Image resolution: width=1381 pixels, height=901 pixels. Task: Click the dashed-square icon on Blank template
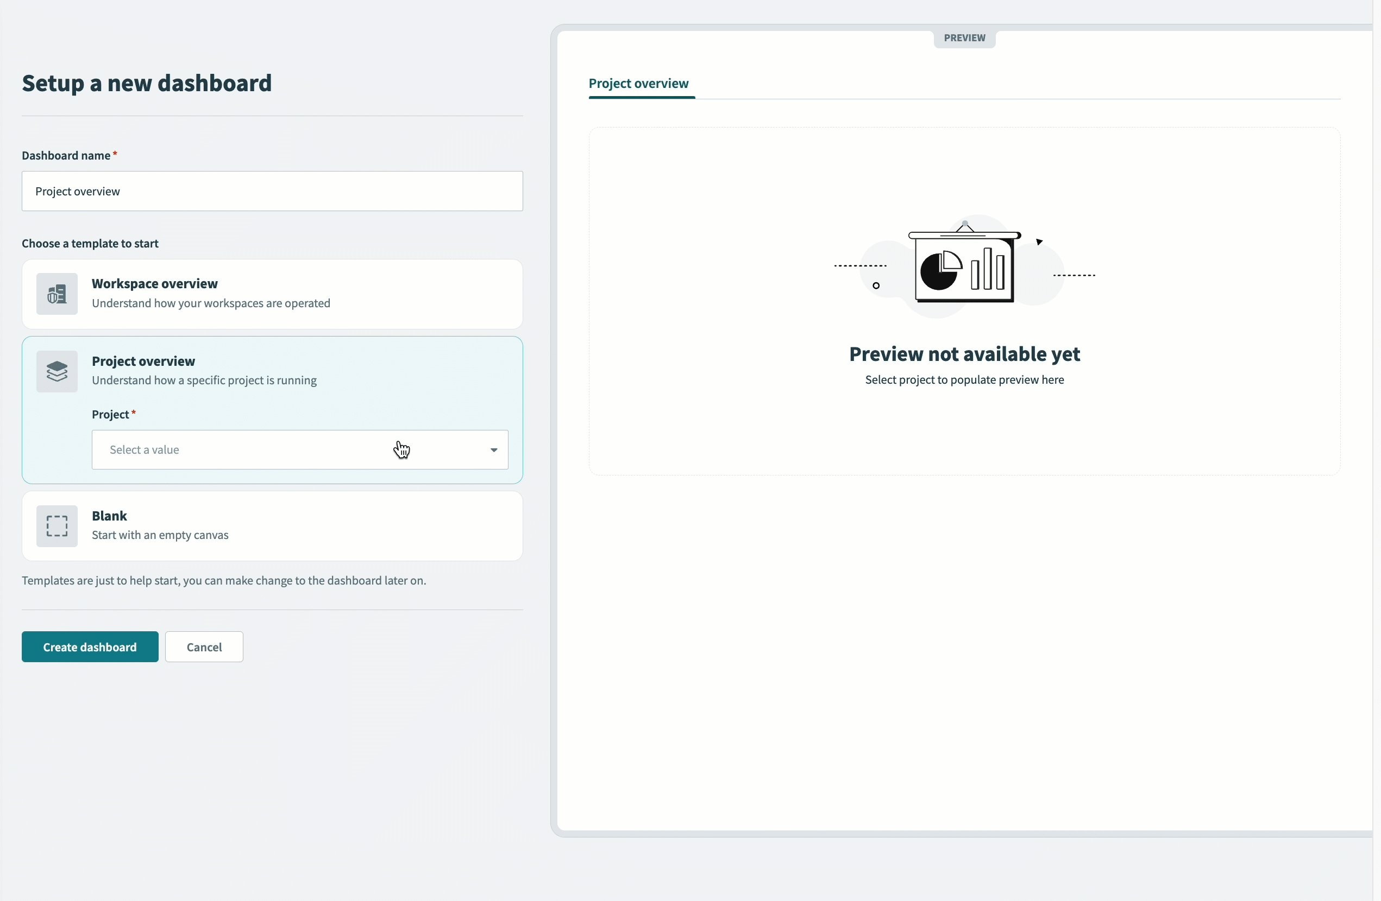pos(57,526)
